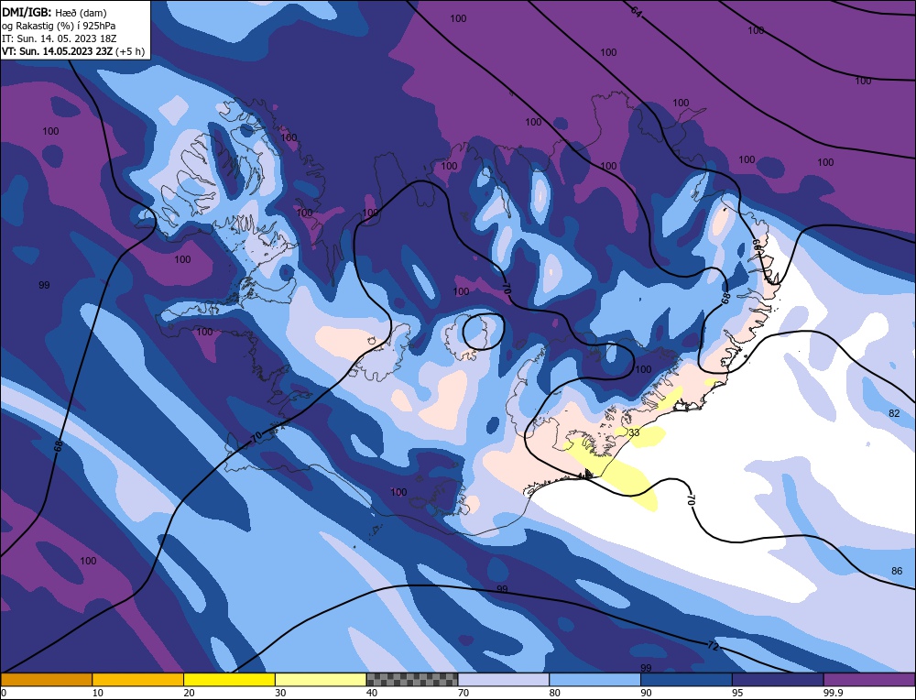The height and width of the screenshot is (700, 916).
Task: Click the 'VT: Sun. 14.05.2023 23Z (+5 h)' line
Action: click(73, 50)
